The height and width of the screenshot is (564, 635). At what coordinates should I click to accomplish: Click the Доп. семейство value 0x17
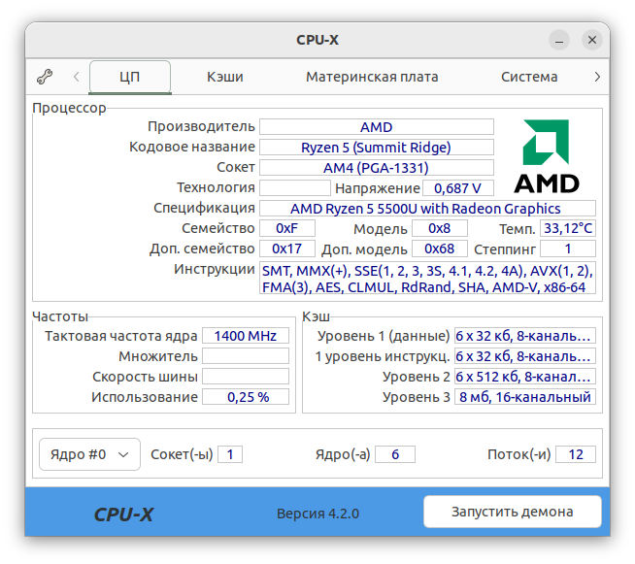(287, 249)
